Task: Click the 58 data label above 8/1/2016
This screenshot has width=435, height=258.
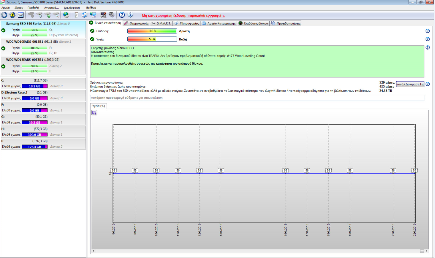Action: pyautogui.click(x=113, y=170)
